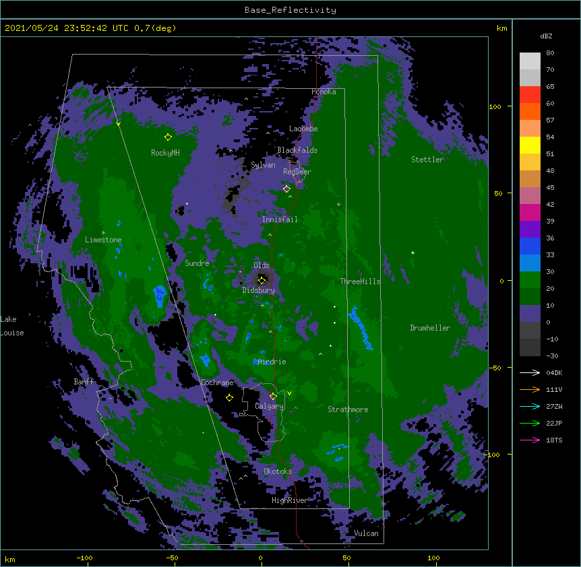Screen dimensions: 581x567
Task: Click the cyan 27ZW arrow in legend
Action: [x=530, y=406]
